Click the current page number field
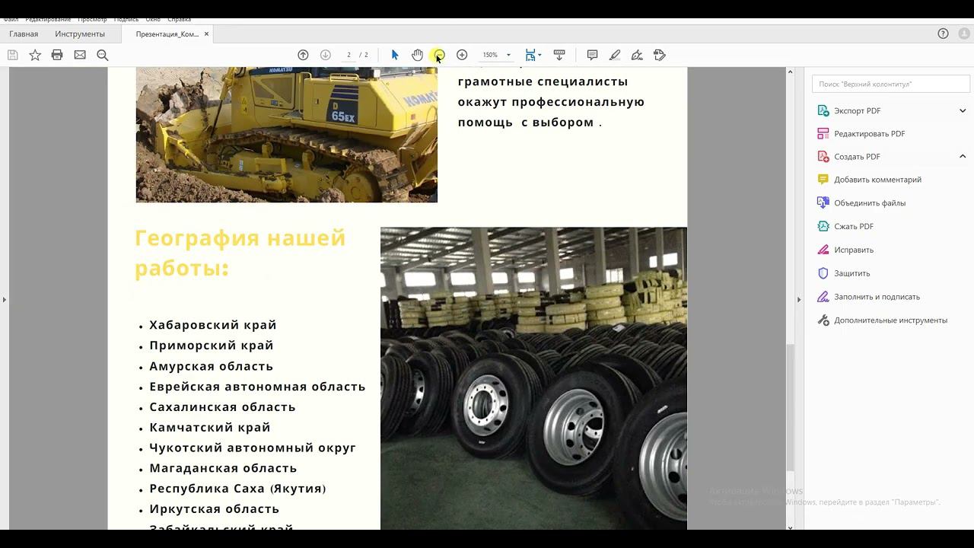 [x=349, y=55]
